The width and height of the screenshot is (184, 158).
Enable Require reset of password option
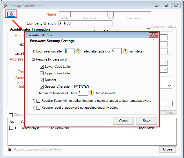click(x=38, y=108)
